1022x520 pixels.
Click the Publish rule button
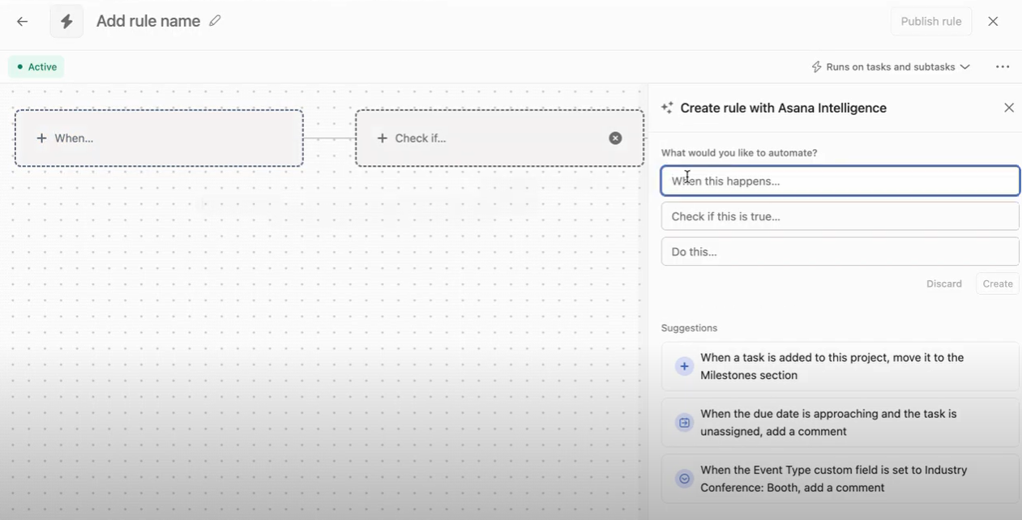point(931,22)
